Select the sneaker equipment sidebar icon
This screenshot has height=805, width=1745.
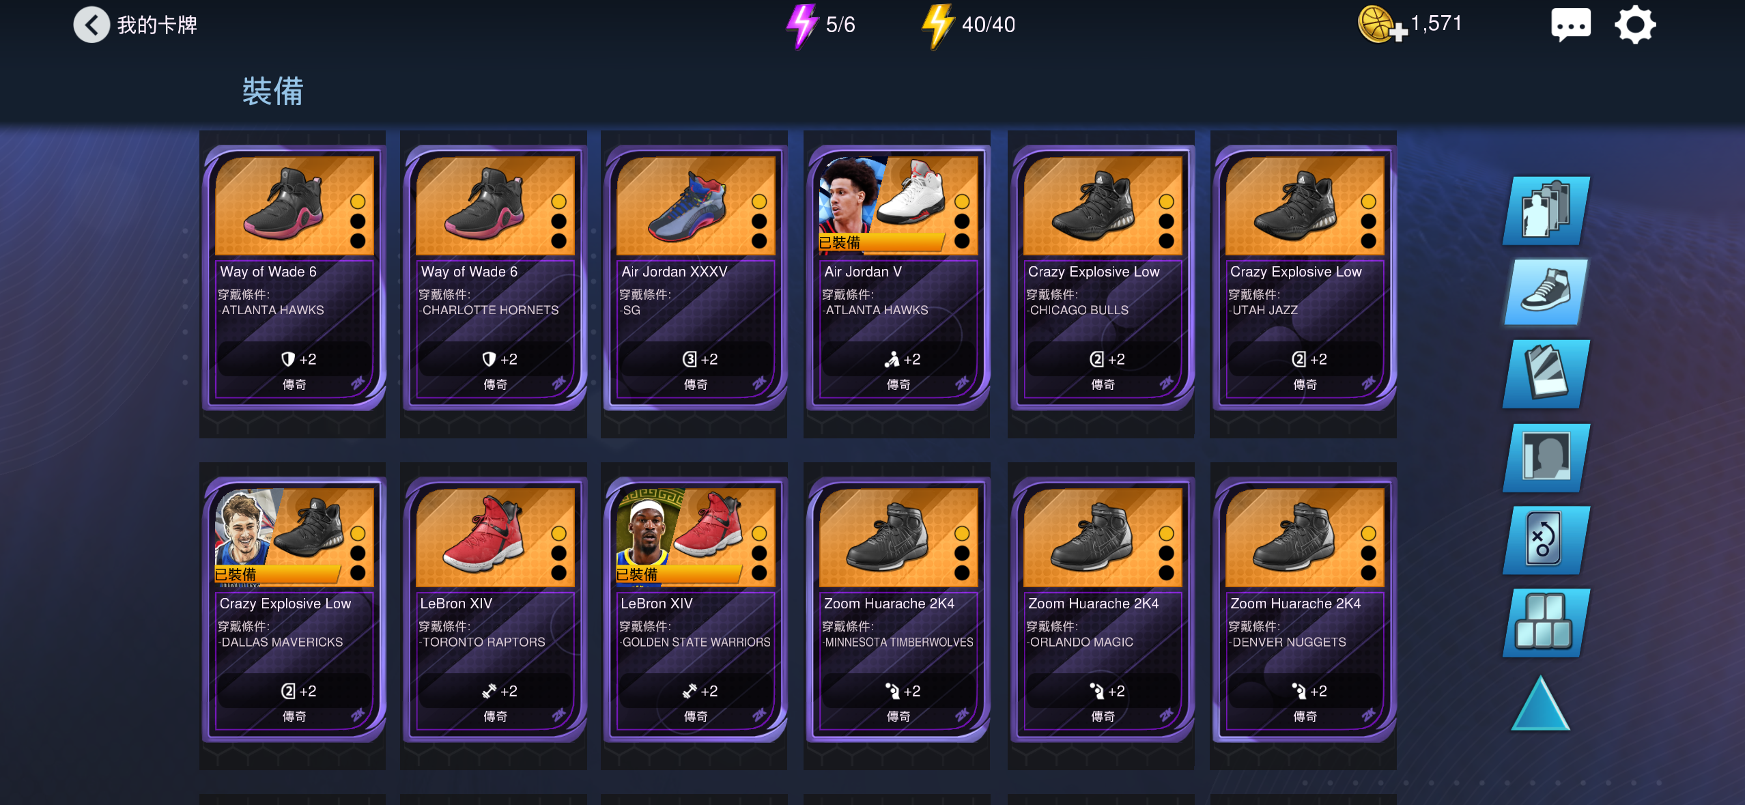pos(1546,292)
